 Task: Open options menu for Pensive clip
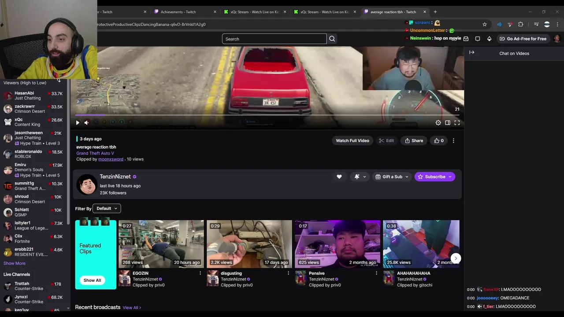point(376,273)
